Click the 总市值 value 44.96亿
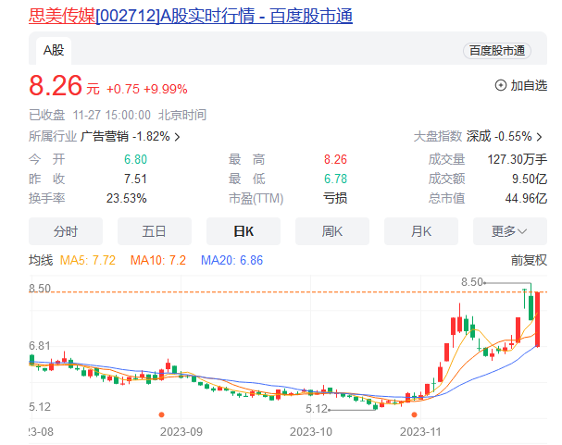Viewport: 562px width, 445px height. coord(526,198)
